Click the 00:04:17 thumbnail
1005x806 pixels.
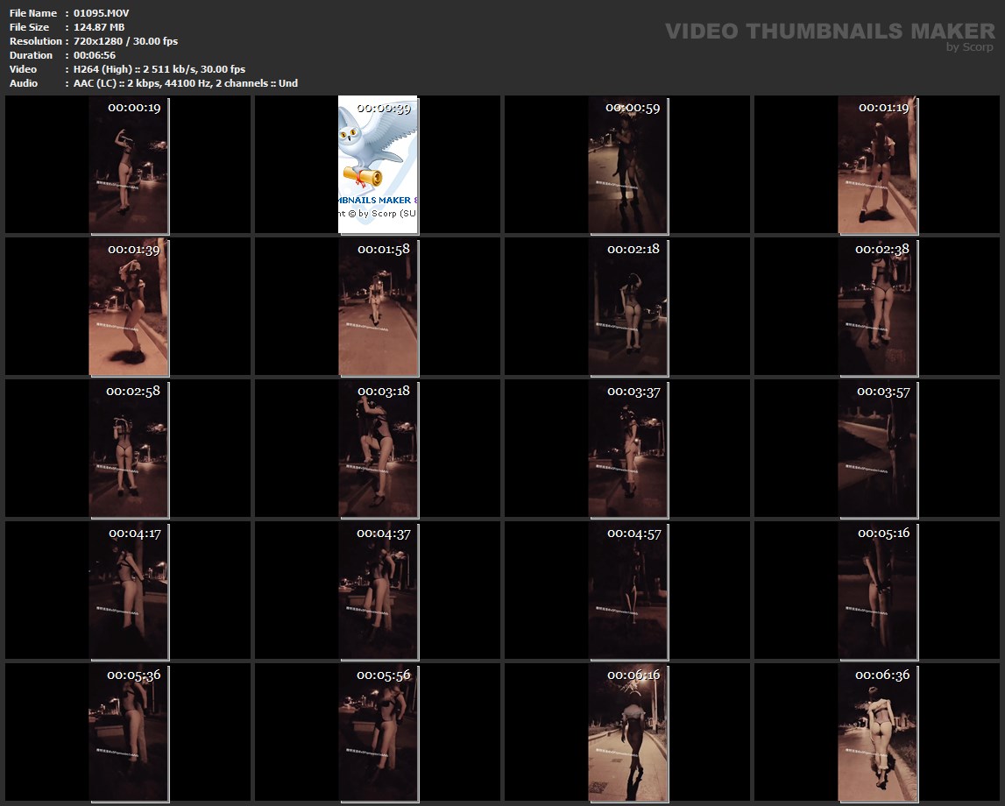coord(128,590)
